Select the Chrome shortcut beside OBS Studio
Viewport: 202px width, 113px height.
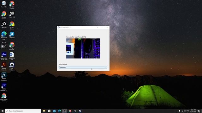[x=12, y=46]
